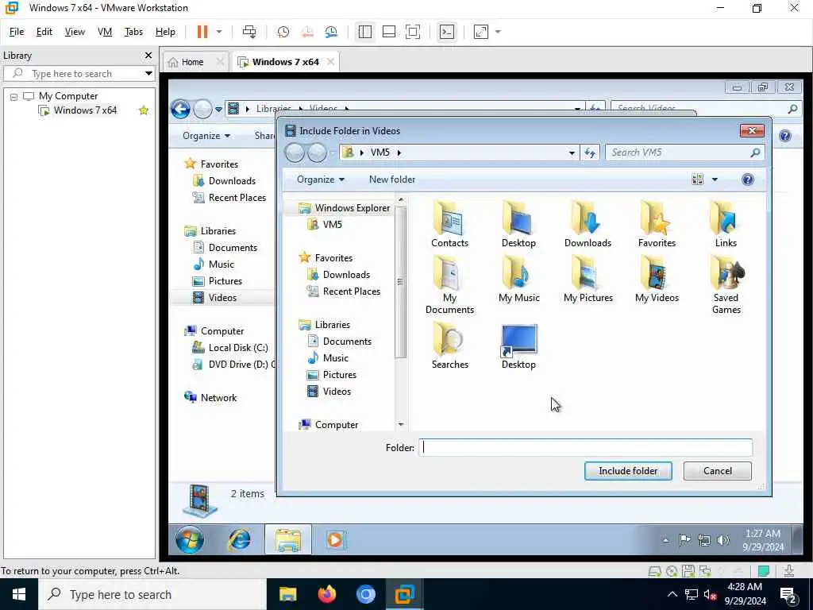The height and width of the screenshot is (610, 813).
Task: Open the File menu
Action: 17,32
